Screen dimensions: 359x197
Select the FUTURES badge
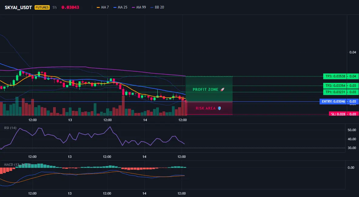pos(42,7)
